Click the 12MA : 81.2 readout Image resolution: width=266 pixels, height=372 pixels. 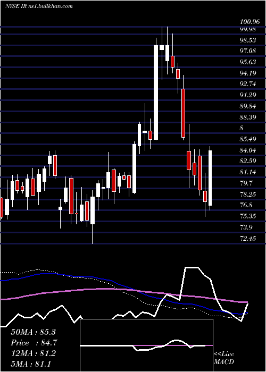33,353
